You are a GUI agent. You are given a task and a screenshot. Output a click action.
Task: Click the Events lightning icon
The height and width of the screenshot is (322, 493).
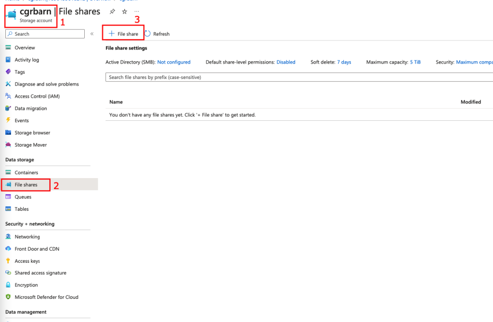(x=8, y=120)
